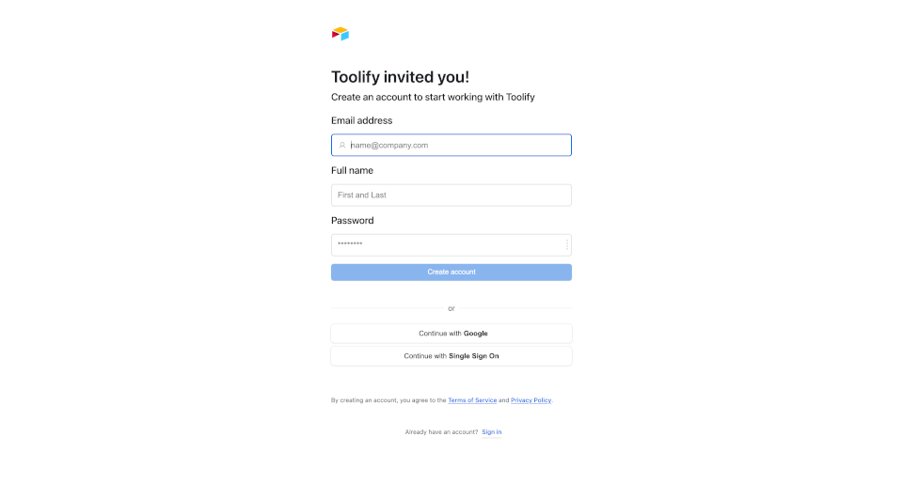Click the Airtable logo icon
The height and width of the screenshot is (499, 903).
tap(341, 34)
